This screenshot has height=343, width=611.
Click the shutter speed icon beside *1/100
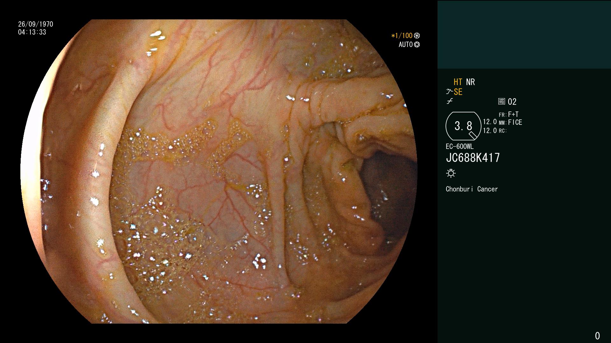pos(417,36)
